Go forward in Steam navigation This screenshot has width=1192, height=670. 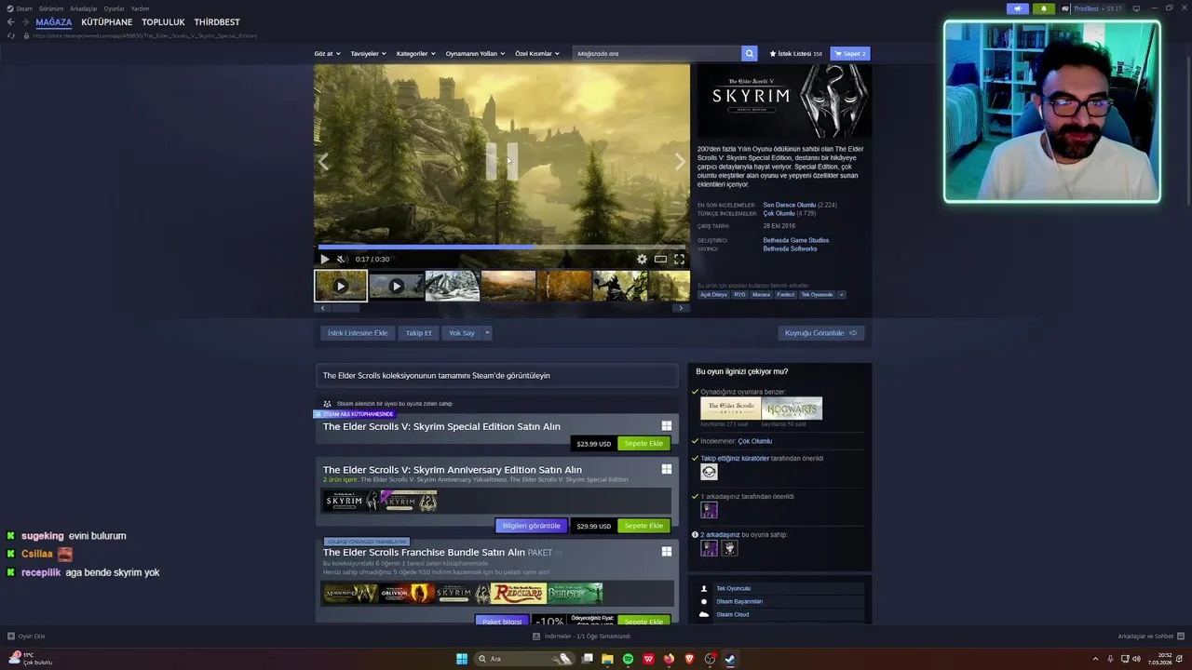(x=25, y=22)
